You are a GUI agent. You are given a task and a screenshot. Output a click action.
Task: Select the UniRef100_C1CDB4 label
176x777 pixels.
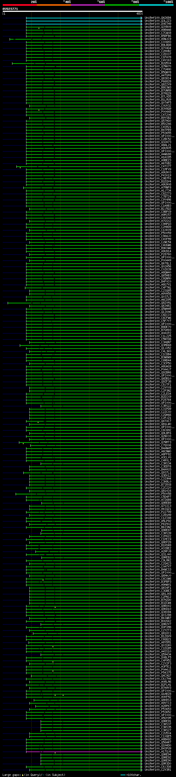point(158,354)
